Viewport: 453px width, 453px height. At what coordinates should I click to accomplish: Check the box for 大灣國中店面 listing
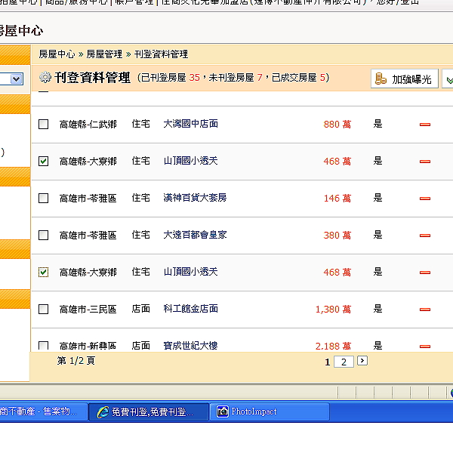tap(43, 125)
